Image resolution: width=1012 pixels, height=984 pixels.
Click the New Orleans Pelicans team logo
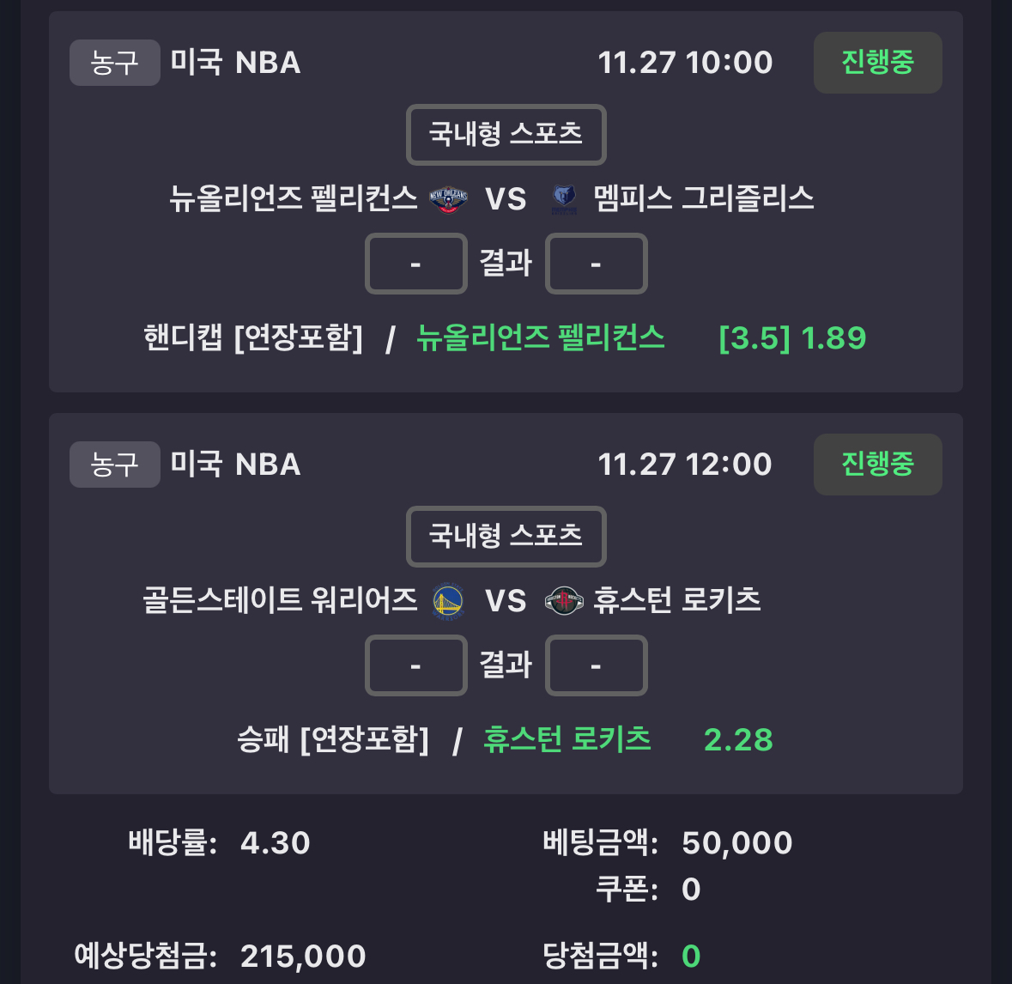click(x=448, y=199)
